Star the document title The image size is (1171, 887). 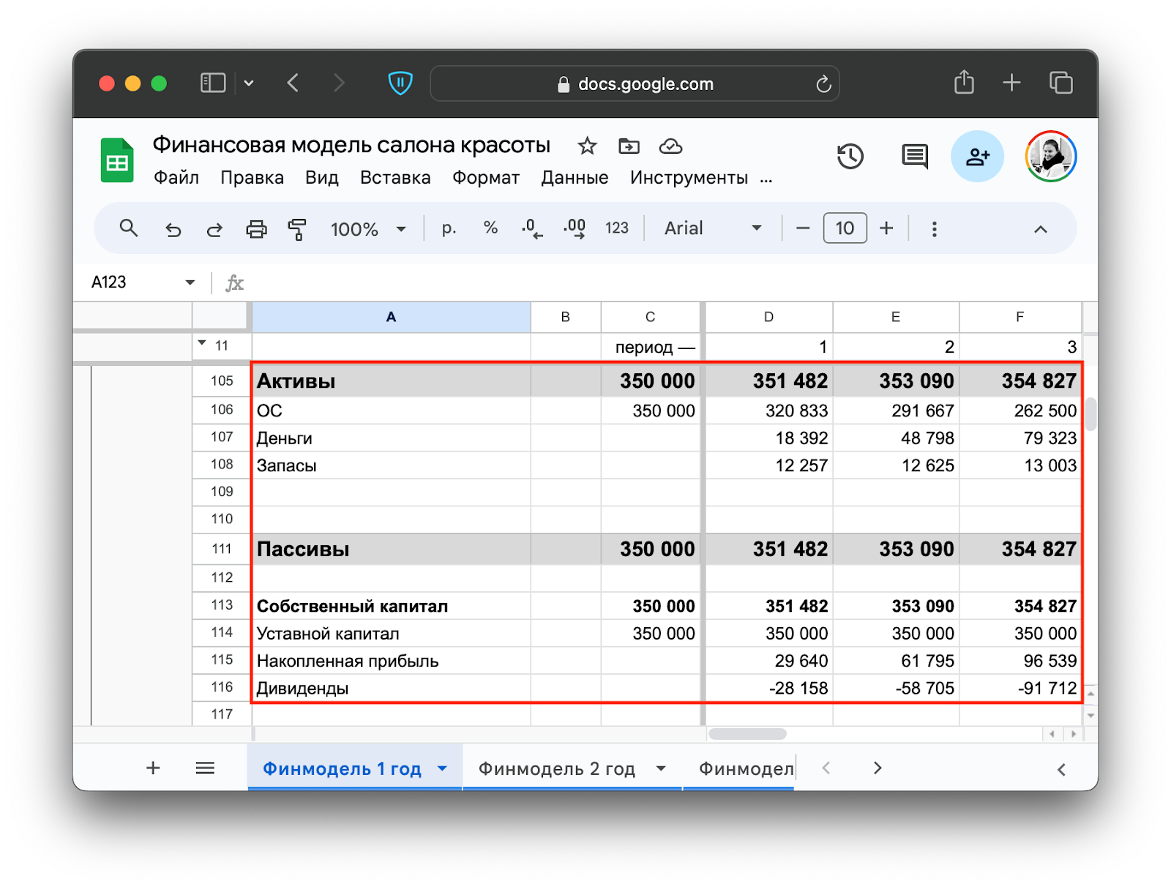tap(587, 146)
